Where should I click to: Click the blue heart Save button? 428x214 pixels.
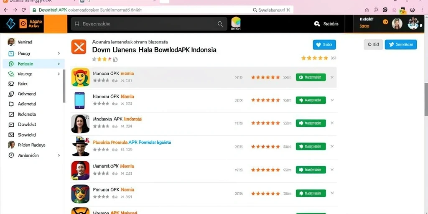pyautogui.click(x=324, y=44)
